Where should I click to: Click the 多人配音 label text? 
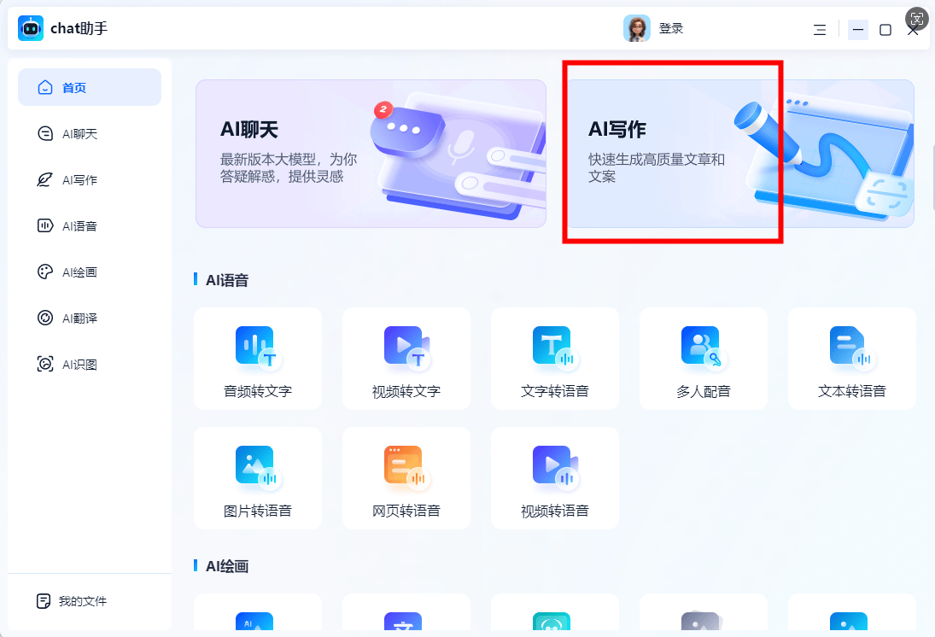(x=703, y=391)
